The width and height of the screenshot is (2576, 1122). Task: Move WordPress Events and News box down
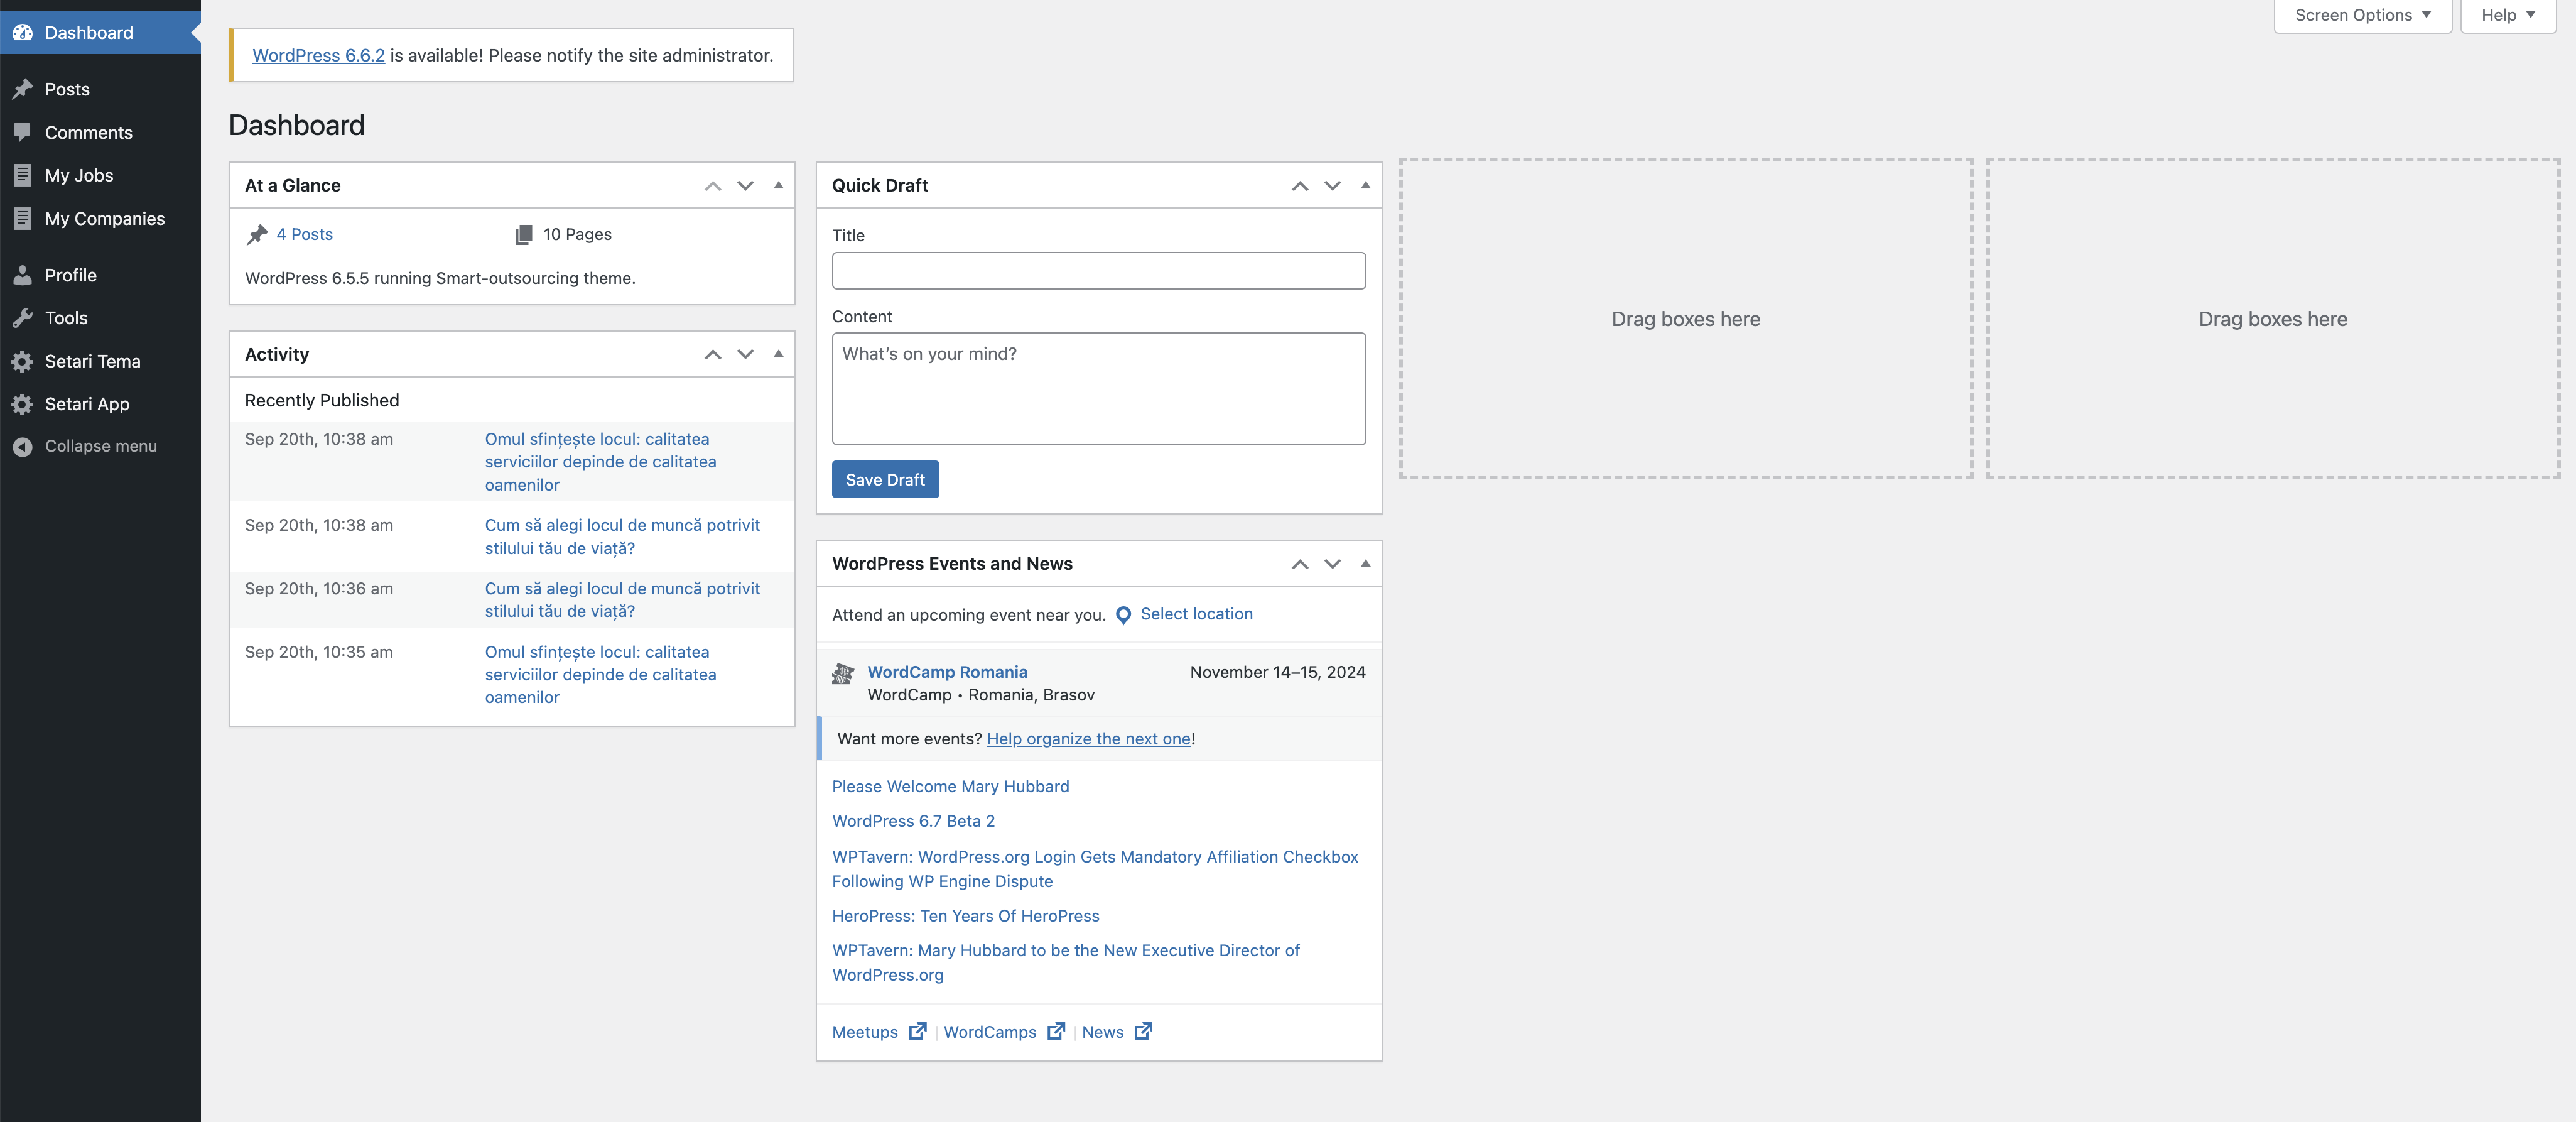(x=1332, y=564)
